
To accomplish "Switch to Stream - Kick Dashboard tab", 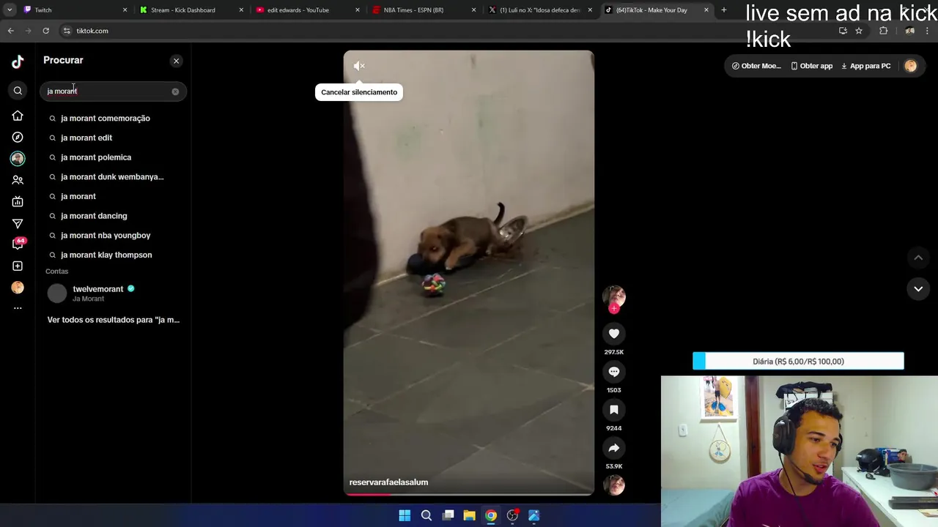I will [x=191, y=10].
